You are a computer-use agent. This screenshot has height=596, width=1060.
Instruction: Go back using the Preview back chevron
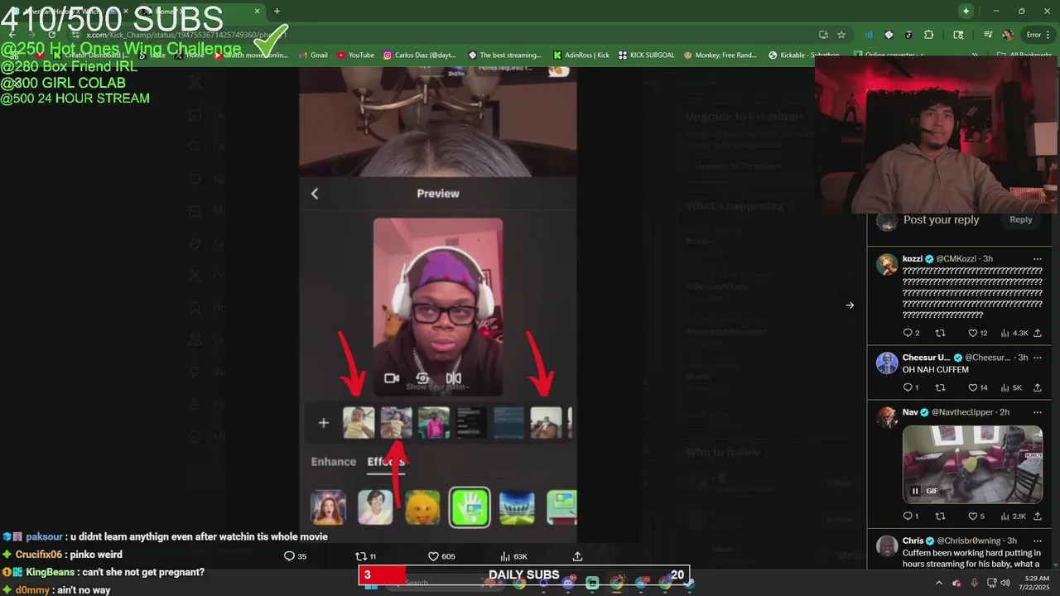point(315,194)
